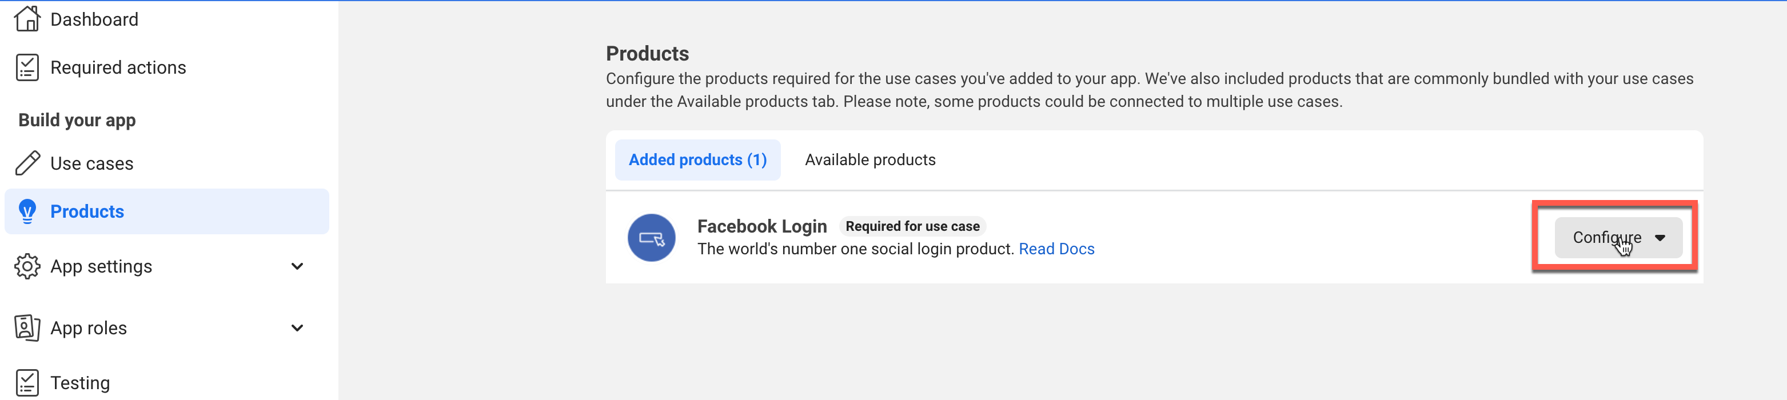This screenshot has width=1787, height=400.
Task: Click the Products lightbulb icon
Action: pos(27,211)
